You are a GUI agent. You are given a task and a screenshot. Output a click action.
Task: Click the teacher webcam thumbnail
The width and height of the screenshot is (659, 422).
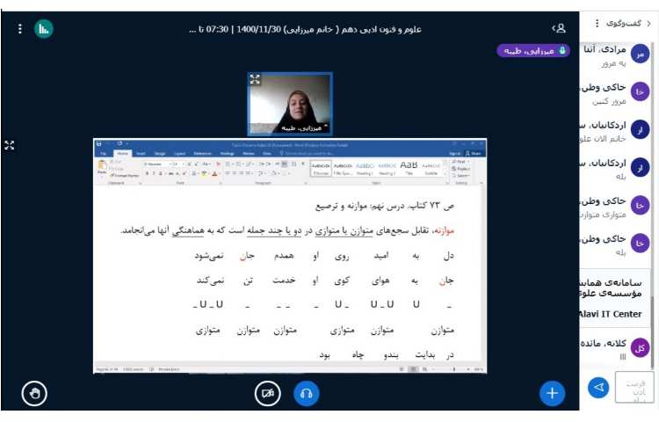tap(290, 104)
